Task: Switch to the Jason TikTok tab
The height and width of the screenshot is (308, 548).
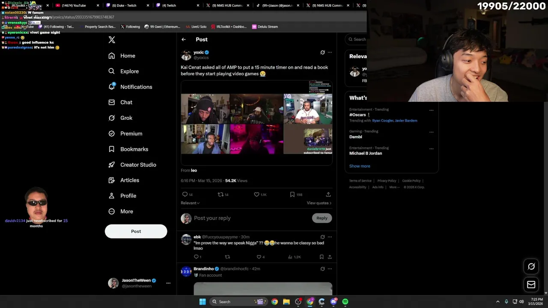Action: click(x=277, y=6)
